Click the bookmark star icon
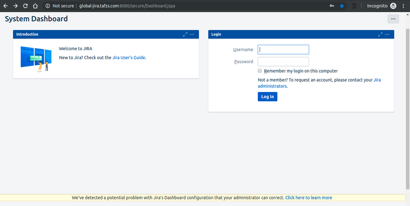410x206 pixels. (342, 6)
